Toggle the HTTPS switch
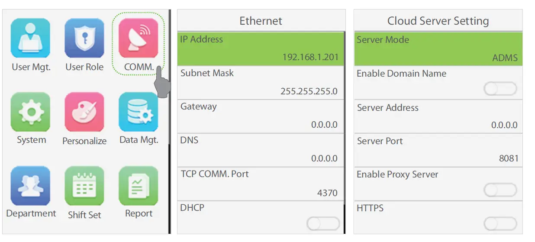535x242 pixels. click(x=500, y=224)
